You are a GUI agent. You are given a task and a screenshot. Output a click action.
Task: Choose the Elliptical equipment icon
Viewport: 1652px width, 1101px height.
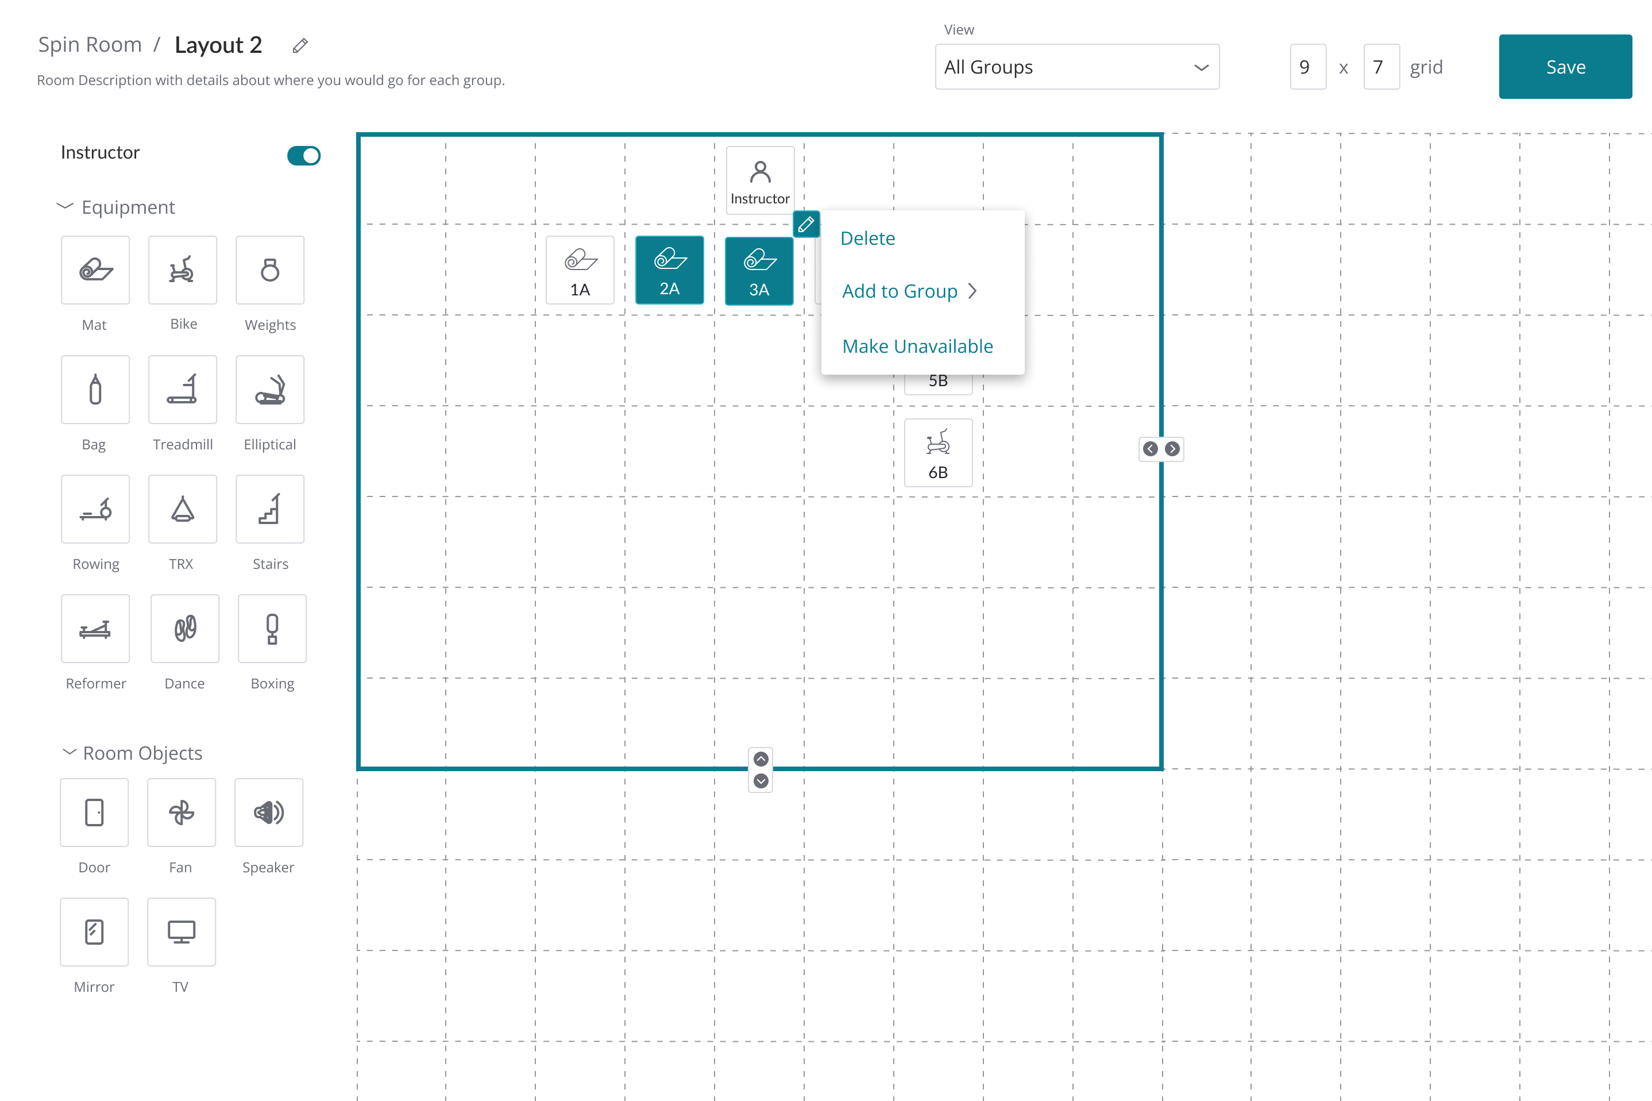tap(269, 390)
